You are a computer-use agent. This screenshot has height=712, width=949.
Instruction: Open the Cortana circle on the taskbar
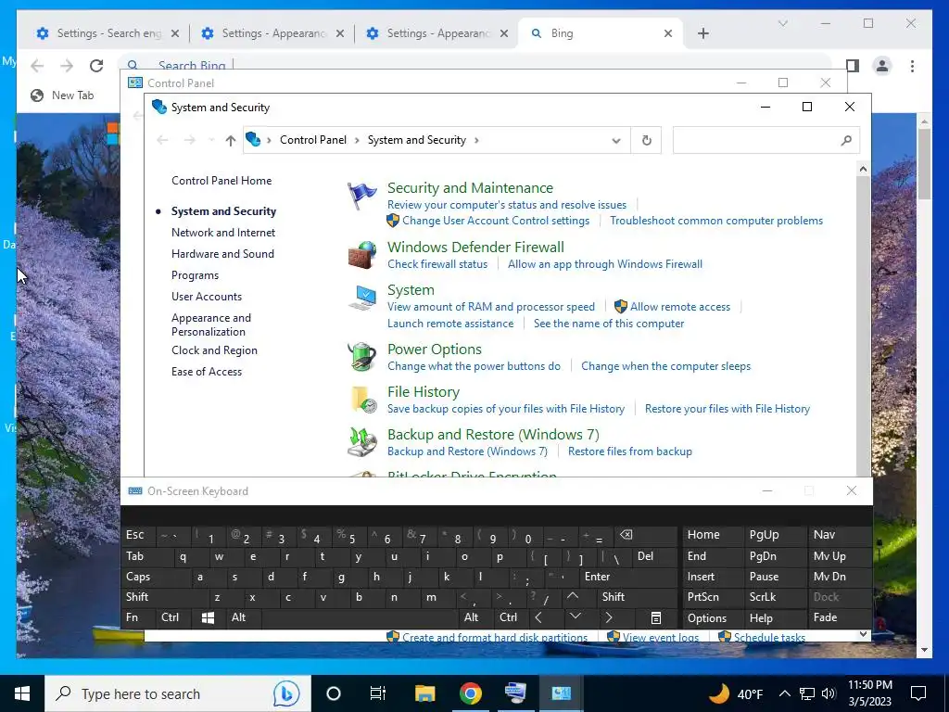[x=334, y=693]
